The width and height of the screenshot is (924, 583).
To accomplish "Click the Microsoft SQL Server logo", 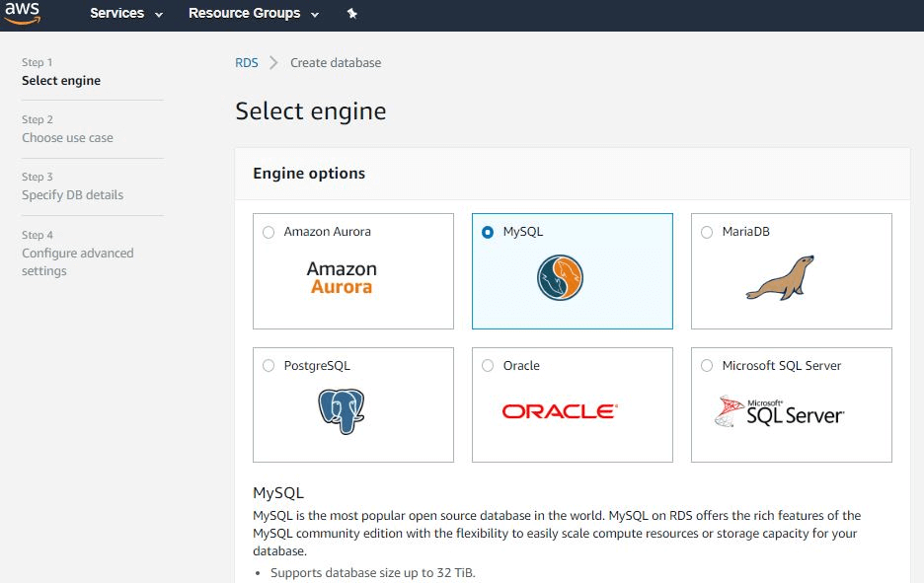I will [779, 411].
